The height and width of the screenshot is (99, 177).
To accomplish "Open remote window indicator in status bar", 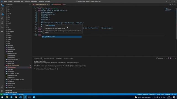I will click(1, 94).
